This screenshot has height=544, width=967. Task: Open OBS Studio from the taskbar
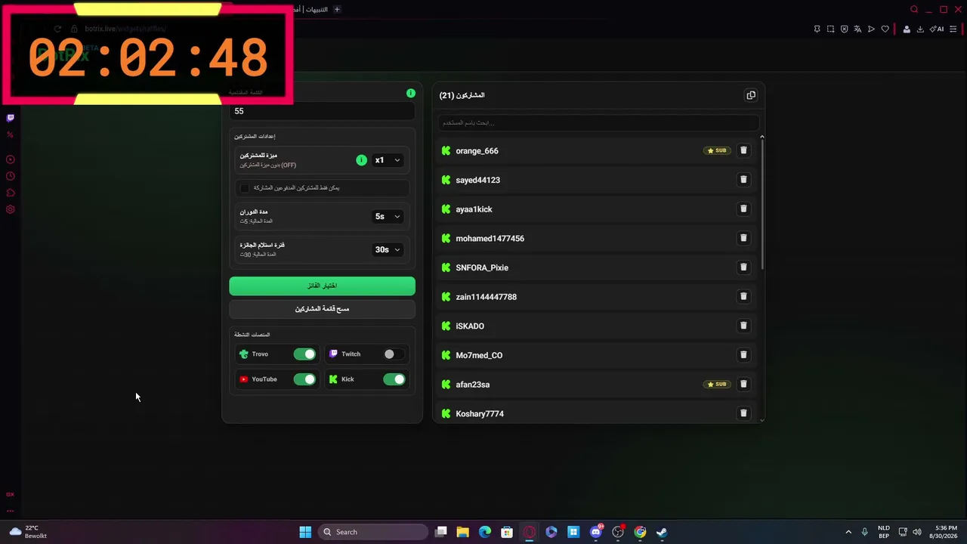click(618, 532)
